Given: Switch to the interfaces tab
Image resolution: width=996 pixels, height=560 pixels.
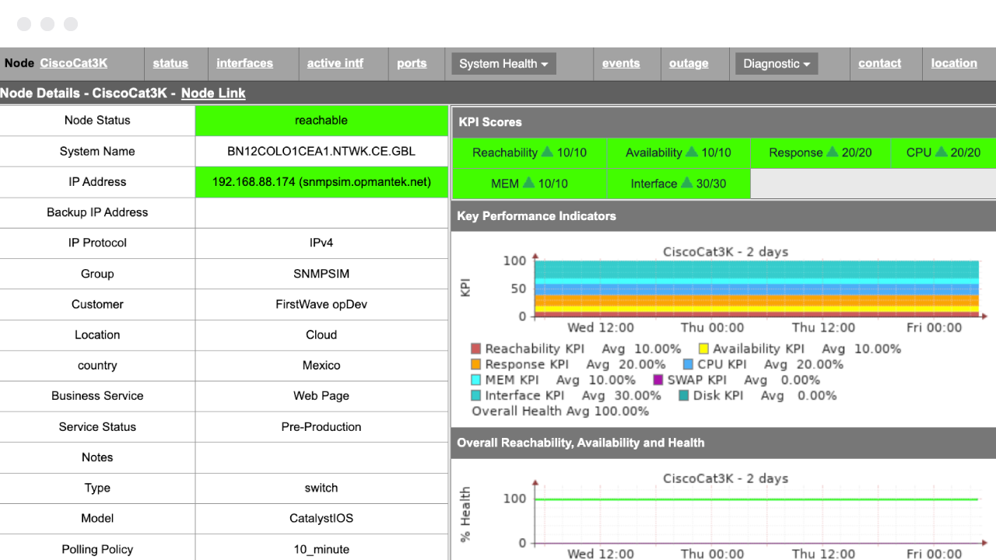Looking at the screenshot, I should [x=244, y=64].
